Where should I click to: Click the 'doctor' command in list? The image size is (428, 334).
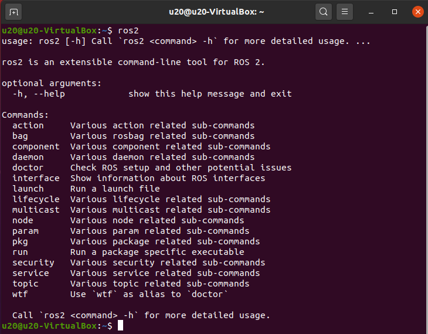28,168
